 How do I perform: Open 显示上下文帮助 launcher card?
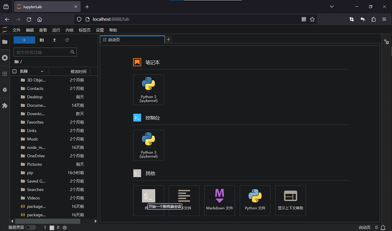tap(291, 201)
